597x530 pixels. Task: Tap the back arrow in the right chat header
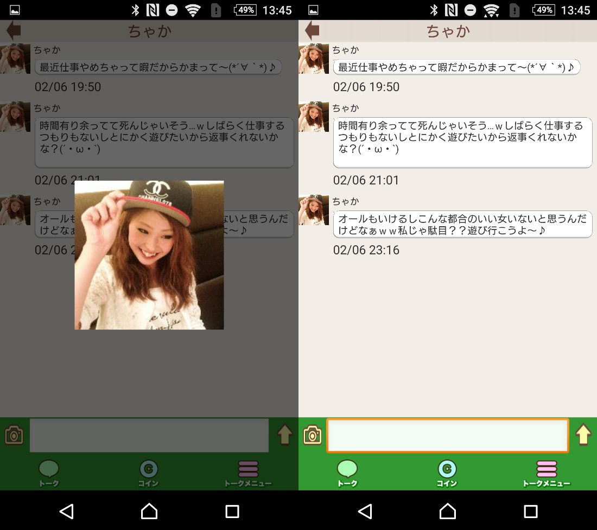pos(312,31)
